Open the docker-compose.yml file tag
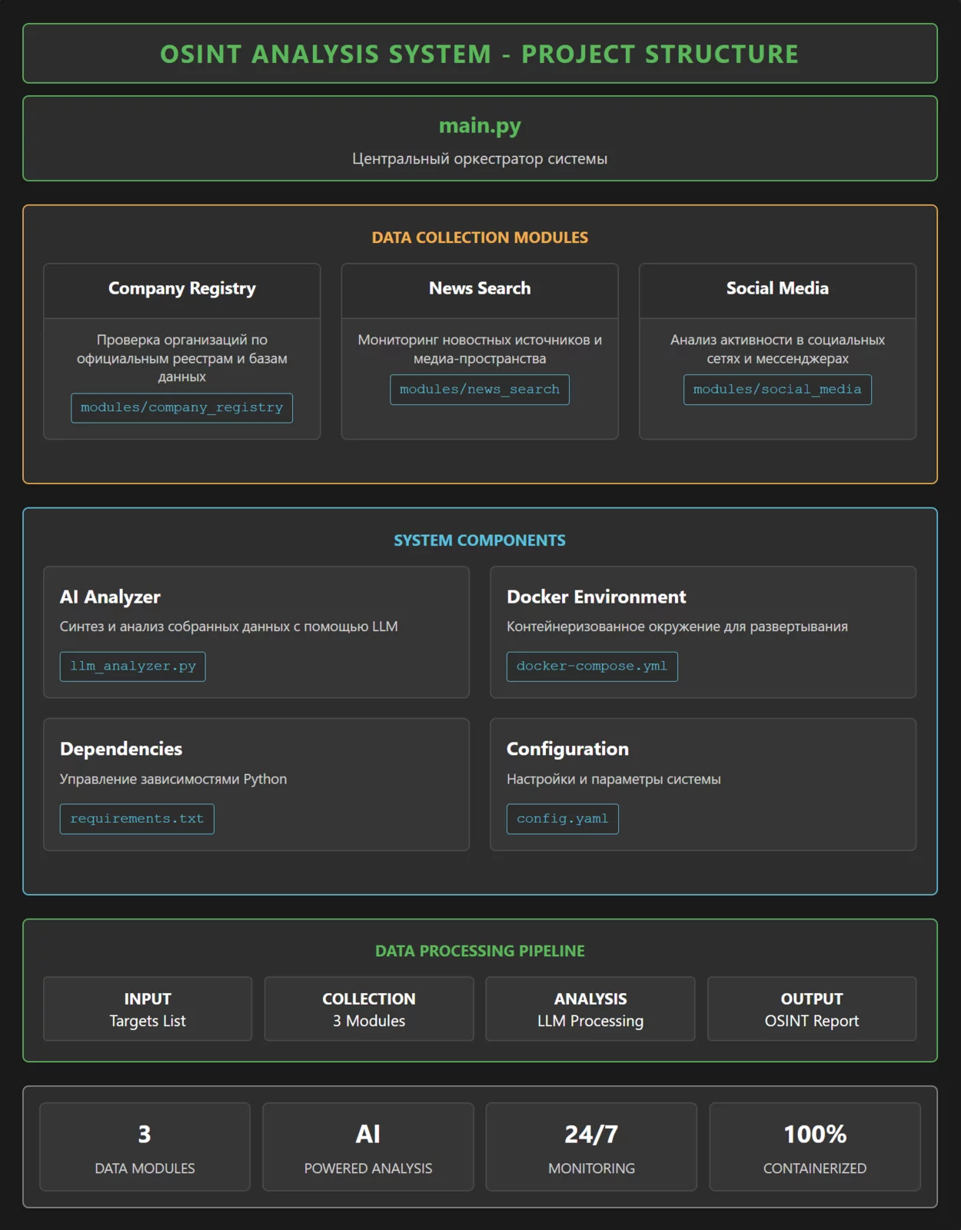 [592, 667]
